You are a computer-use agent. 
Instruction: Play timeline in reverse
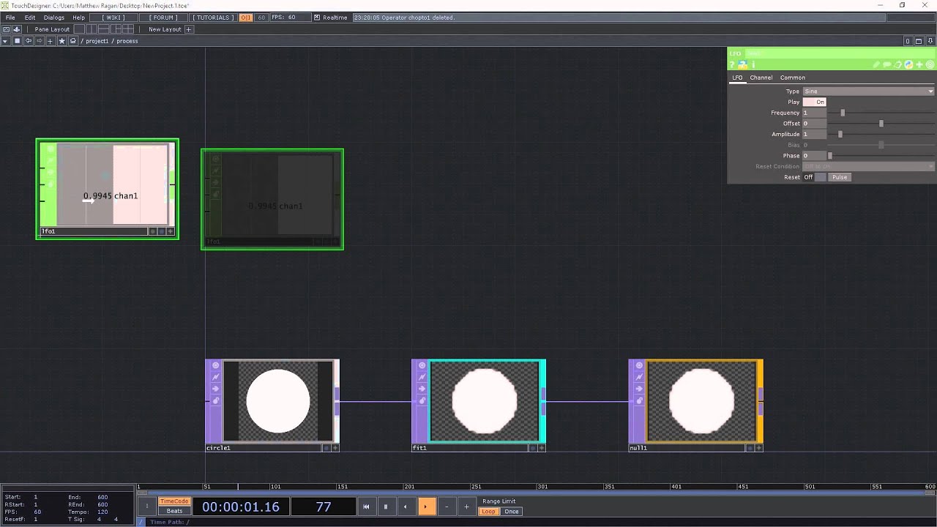[406, 507]
